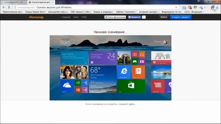Open bookmark 'Ковры и ковровые'
This screenshot has height=124, width=221.
coord(103,12)
